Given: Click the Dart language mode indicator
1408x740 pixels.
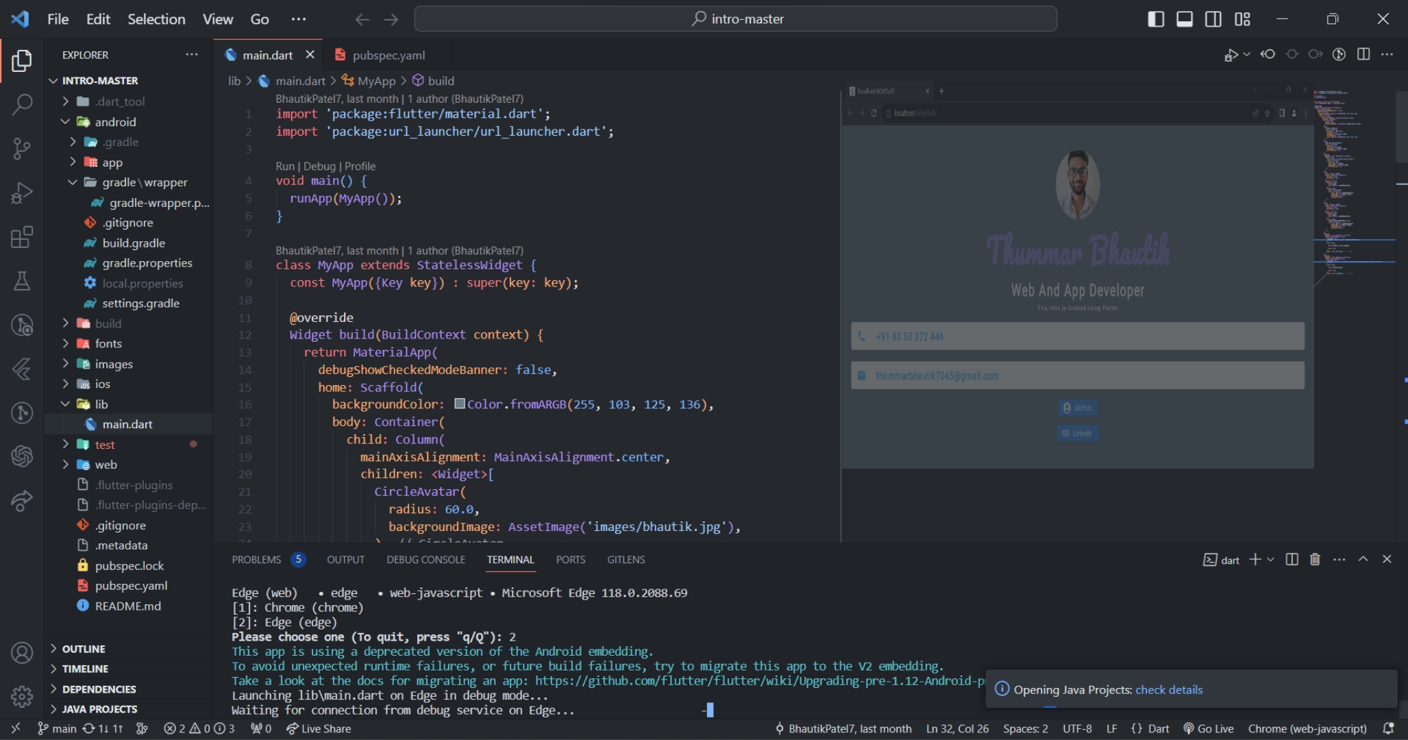Looking at the screenshot, I should tap(1159, 728).
